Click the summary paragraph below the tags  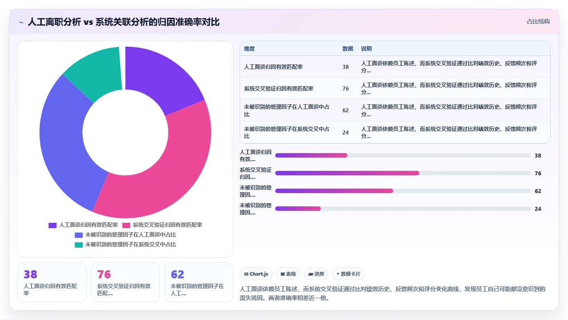point(393,293)
